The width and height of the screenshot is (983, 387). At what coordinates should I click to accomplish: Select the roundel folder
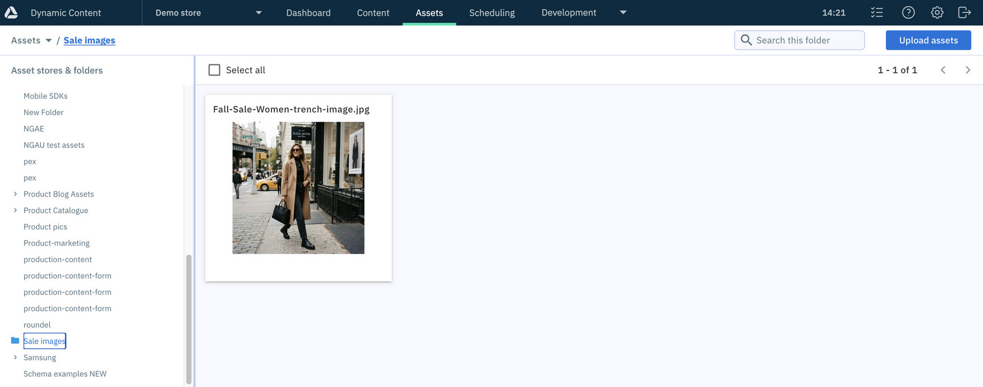(37, 325)
